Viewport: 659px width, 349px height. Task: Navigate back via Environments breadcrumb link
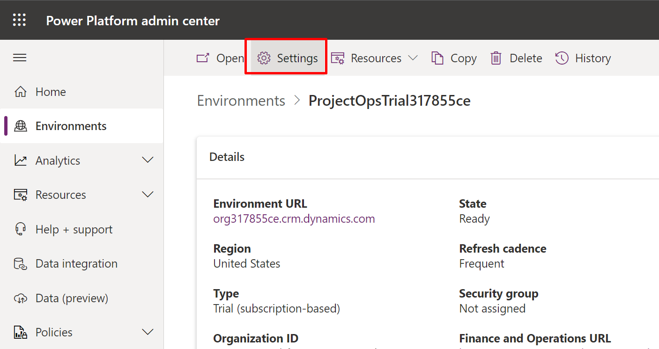(x=241, y=100)
